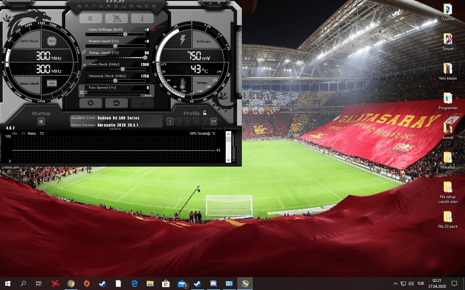This screenshot has width=465, height=290.
Task: Open Task View on the taskbar
Action: click(x=39, y=284)
